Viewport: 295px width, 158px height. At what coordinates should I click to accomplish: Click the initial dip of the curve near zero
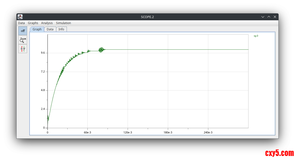48,119
